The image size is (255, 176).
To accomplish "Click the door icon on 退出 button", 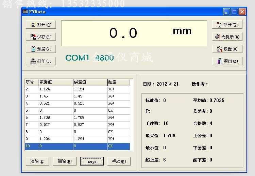I will (x=220, y=61).
